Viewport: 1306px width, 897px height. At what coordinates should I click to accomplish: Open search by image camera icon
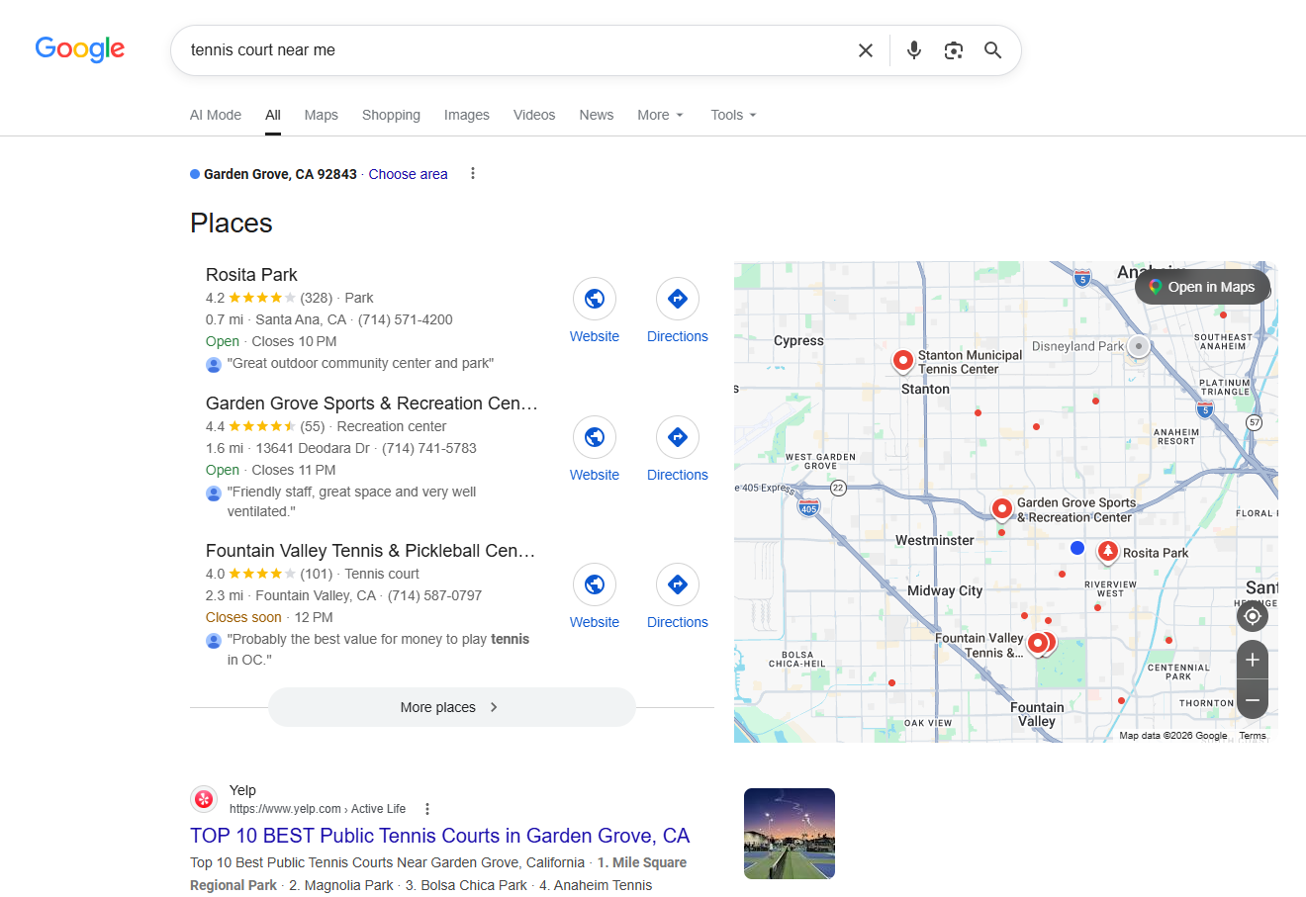coord(954,50)
